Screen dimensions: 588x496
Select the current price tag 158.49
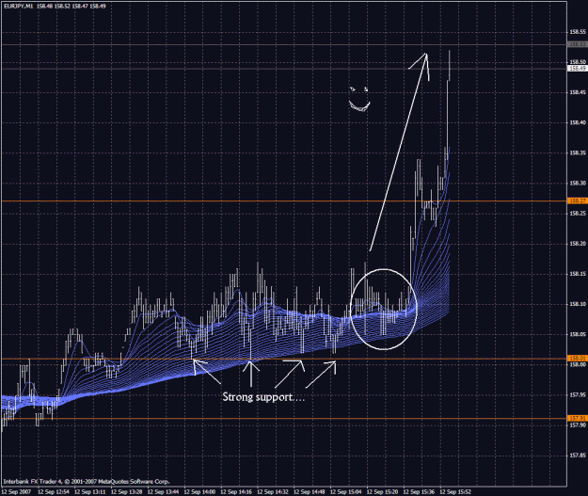578,69
